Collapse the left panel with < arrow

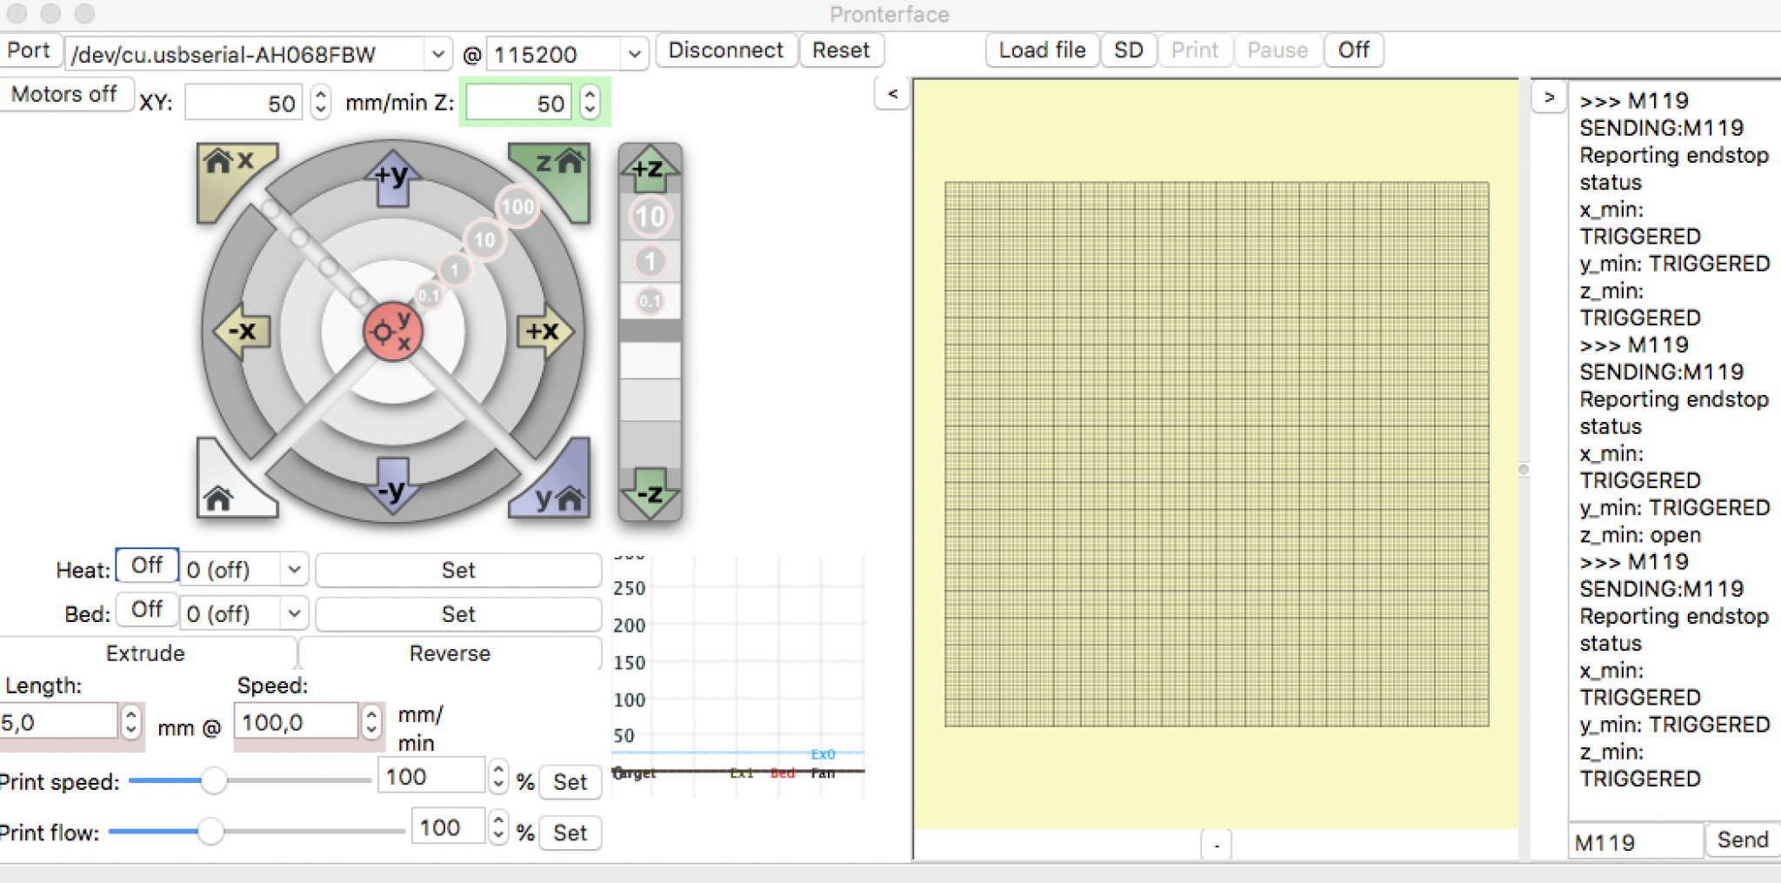coord(892,94)
